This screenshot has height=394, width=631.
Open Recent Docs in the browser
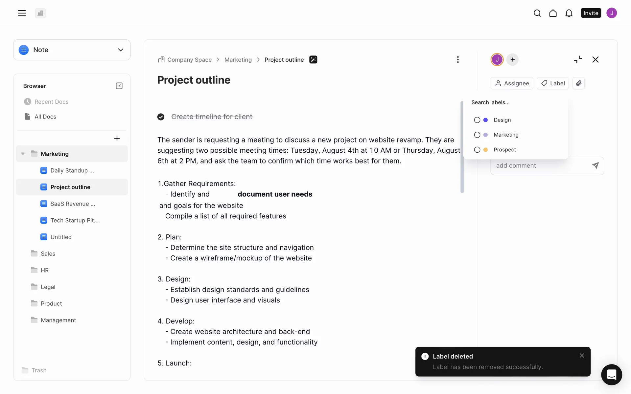[x=51, y=102]
